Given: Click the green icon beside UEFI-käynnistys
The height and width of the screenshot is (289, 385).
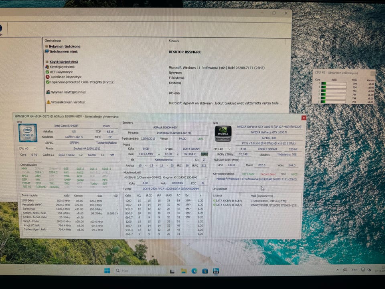Looking at the screenshot, I should 47,72.
